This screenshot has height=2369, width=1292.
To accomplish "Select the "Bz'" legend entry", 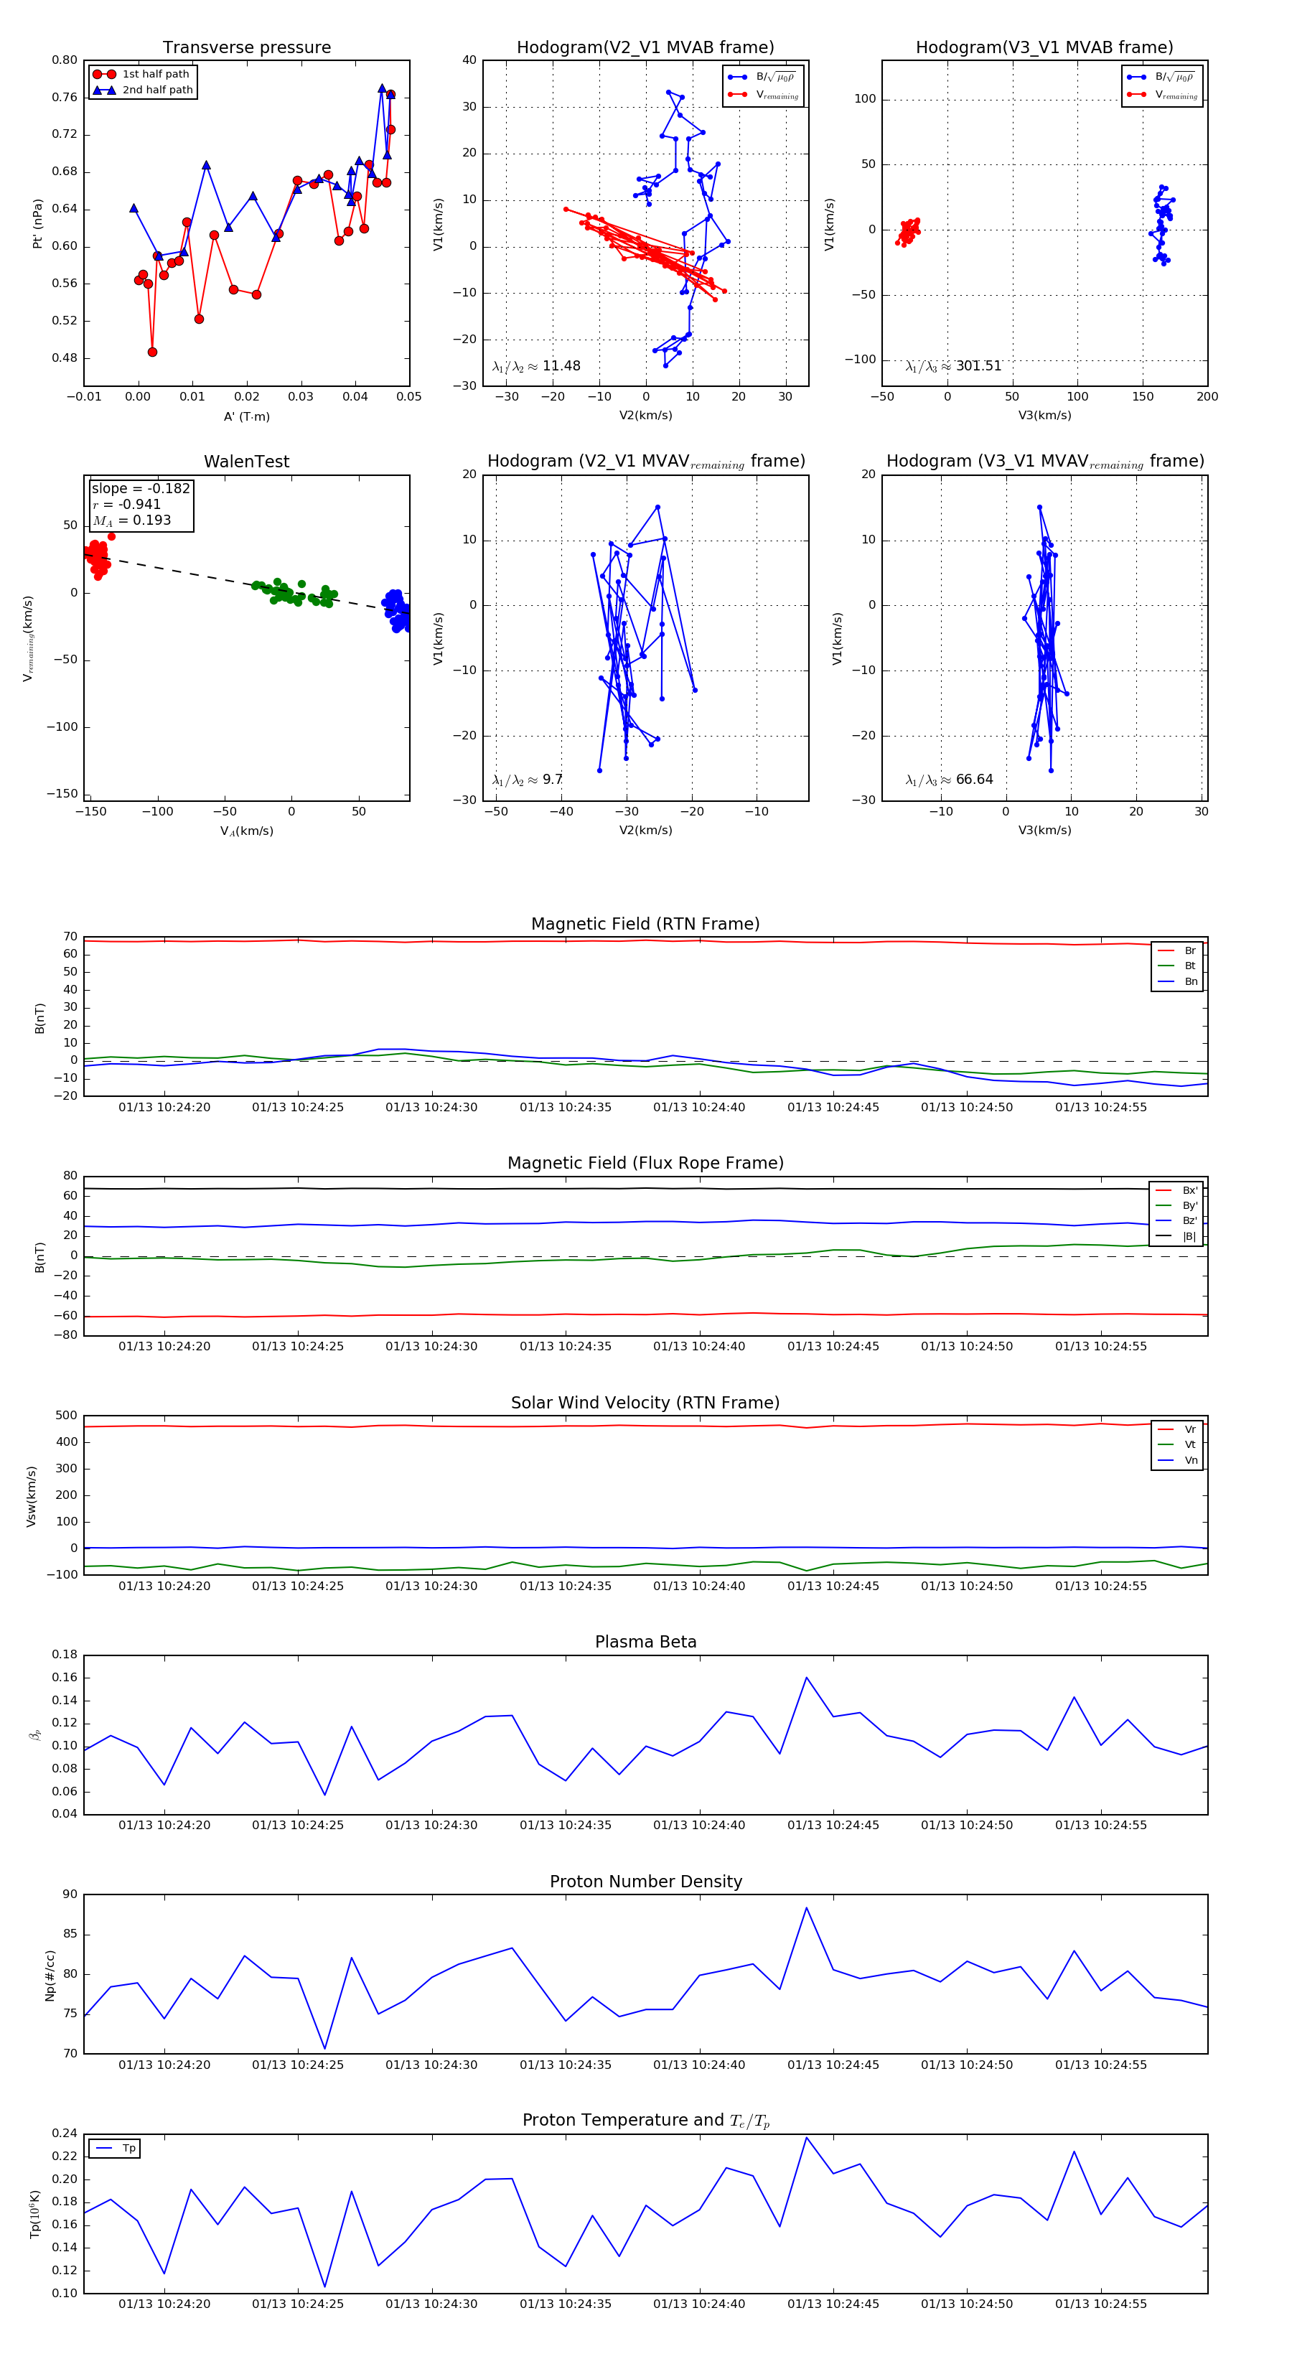I will (x=1176, y=1220).
